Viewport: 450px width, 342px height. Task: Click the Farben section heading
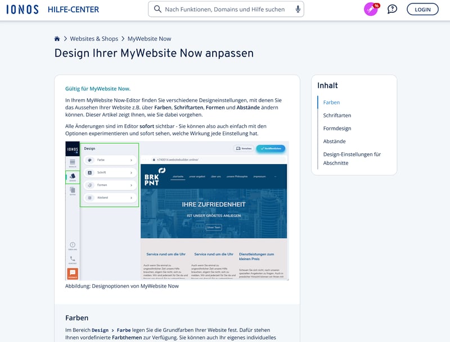coord(77,318)
